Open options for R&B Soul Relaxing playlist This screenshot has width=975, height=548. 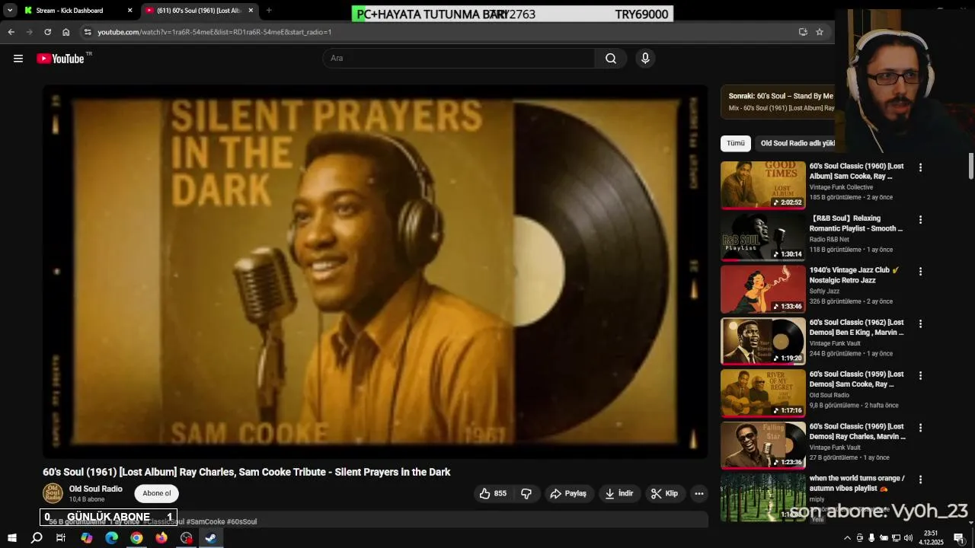920,219
